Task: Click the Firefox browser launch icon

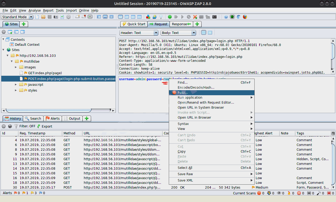Action: [x=245, y=17]
